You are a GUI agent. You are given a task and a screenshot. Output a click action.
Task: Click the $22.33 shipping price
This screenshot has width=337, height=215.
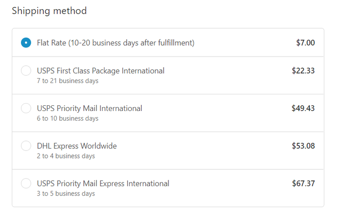(303, 71)
